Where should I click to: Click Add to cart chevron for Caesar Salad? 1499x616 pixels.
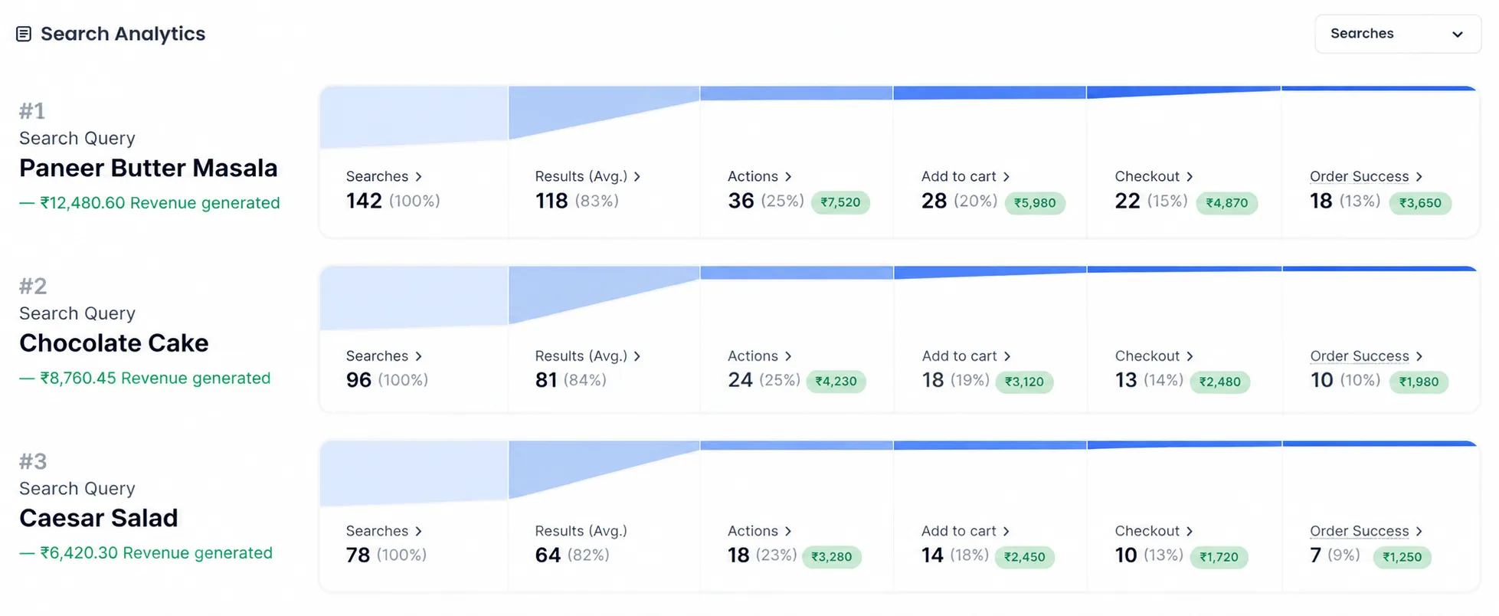[x=1006, y=531]
